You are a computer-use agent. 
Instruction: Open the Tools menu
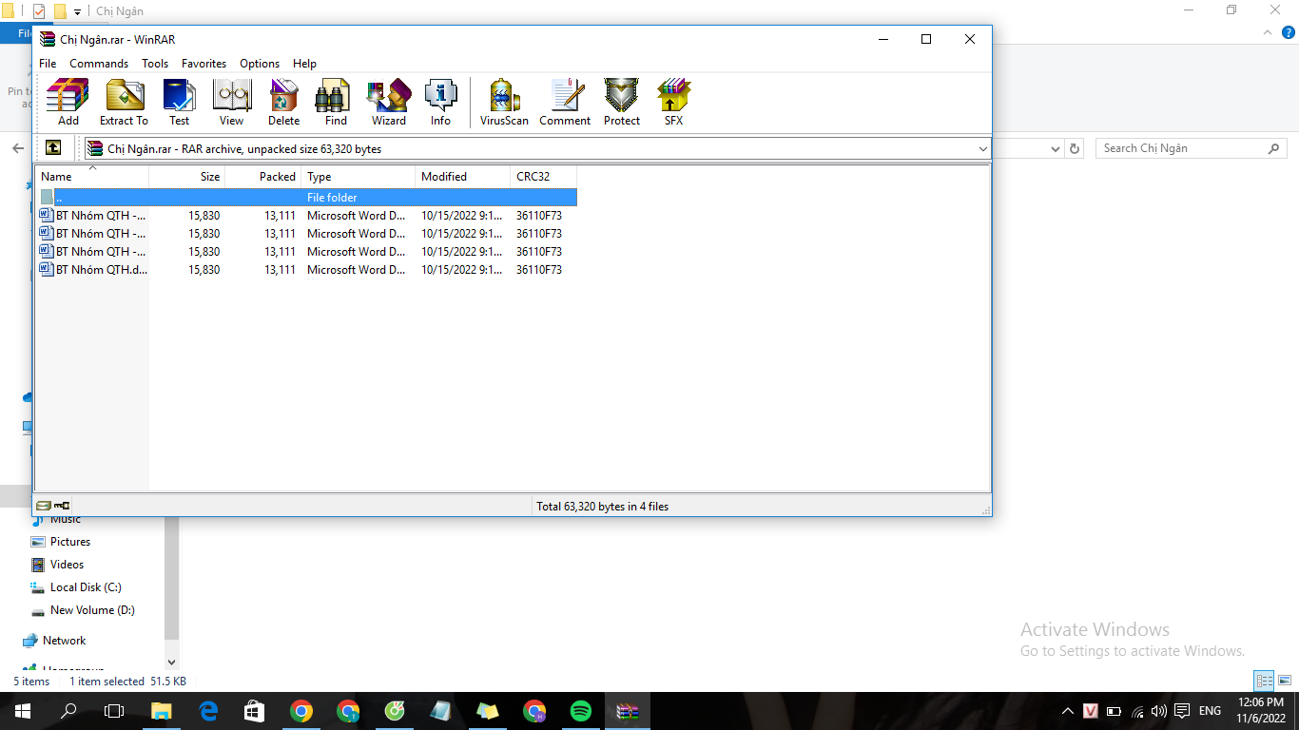point(155,64)
